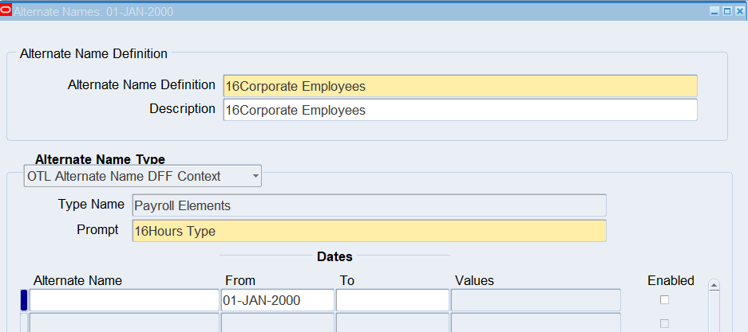Focus the Prompt field with 16Hours Type

[369, 231]
